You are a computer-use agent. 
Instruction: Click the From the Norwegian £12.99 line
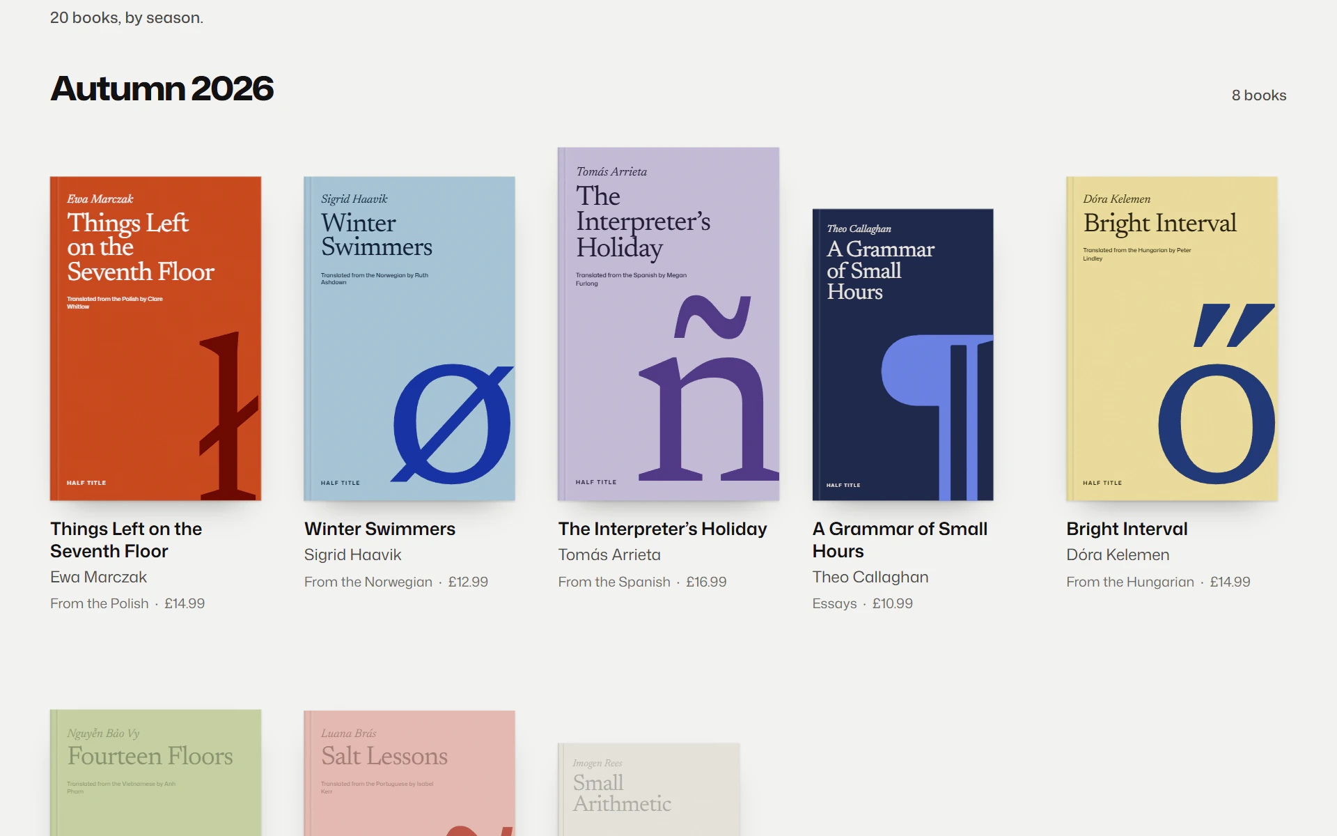tap(396, 582)
